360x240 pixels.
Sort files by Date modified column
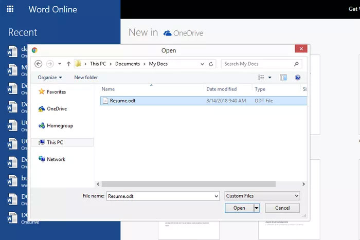[222, 89]
